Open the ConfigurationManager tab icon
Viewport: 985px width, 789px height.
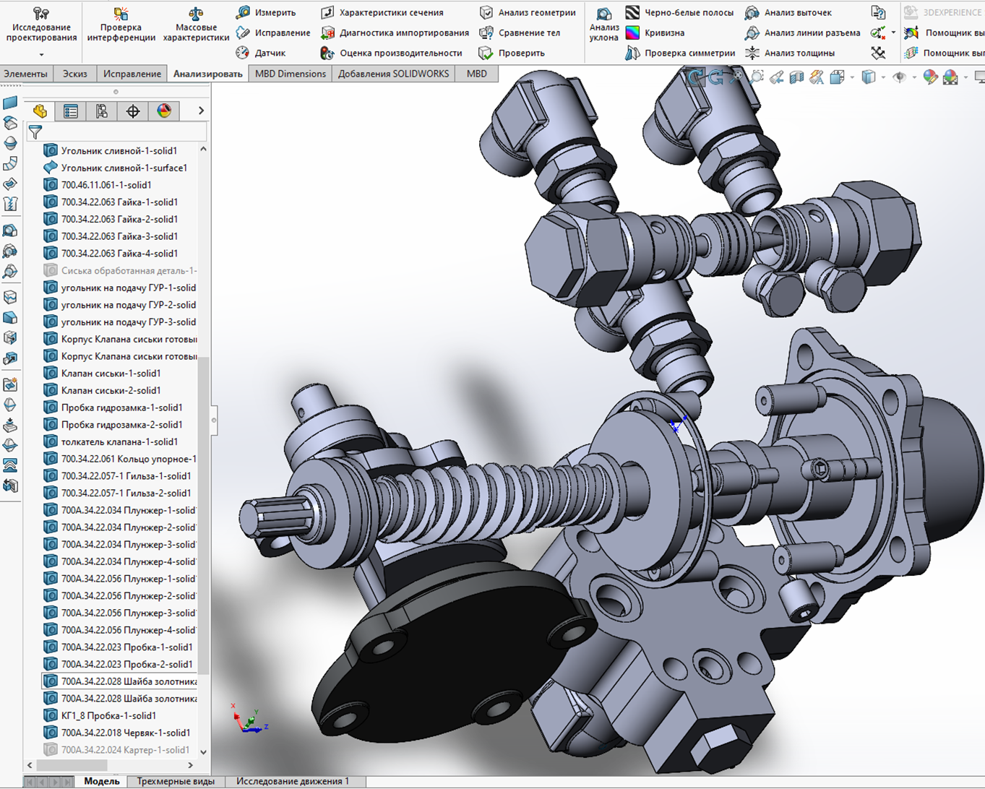101,111
